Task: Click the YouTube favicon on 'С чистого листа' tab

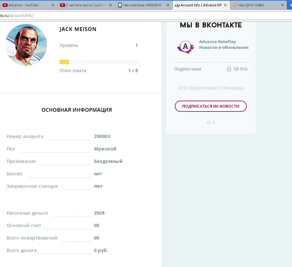Action: click(x=62, y=5)
